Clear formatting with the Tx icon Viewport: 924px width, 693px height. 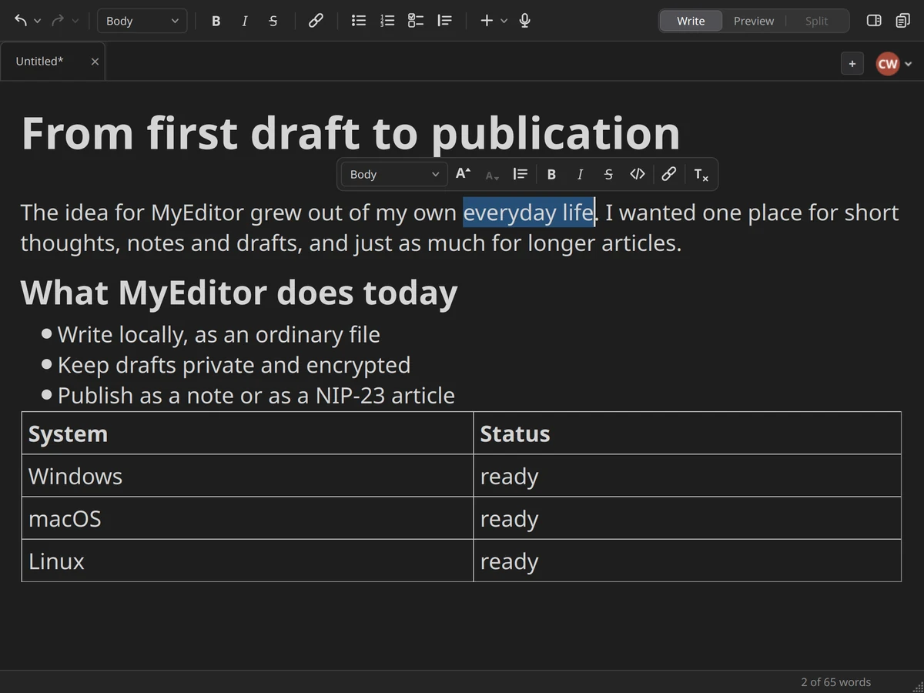pos(701,175)
